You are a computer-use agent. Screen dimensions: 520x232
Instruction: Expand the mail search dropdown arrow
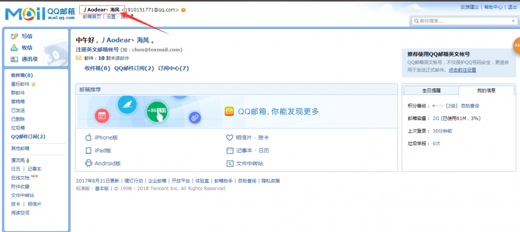[513, 21]
